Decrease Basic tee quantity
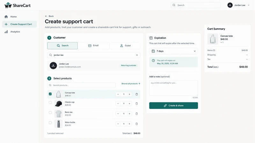Screen dimensions: 255x143 118,114
